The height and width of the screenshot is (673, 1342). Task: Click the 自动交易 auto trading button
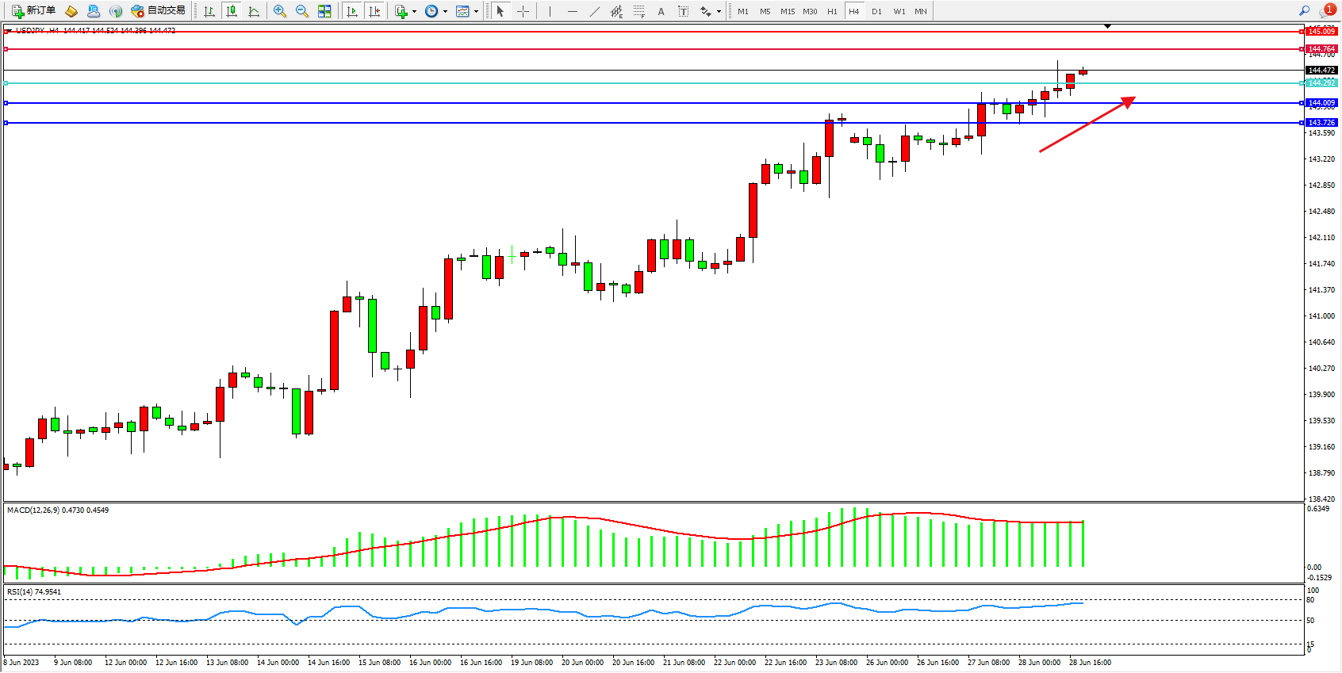(x=158, y=11)
